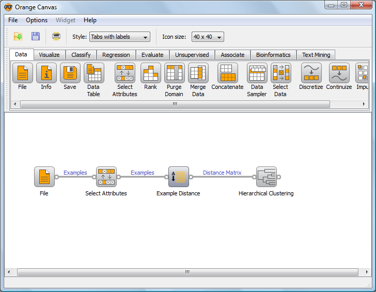Click the print icon in toolbar
Image resolution: width=376 pixels, height=292 pixels.
tap(56, 37)
